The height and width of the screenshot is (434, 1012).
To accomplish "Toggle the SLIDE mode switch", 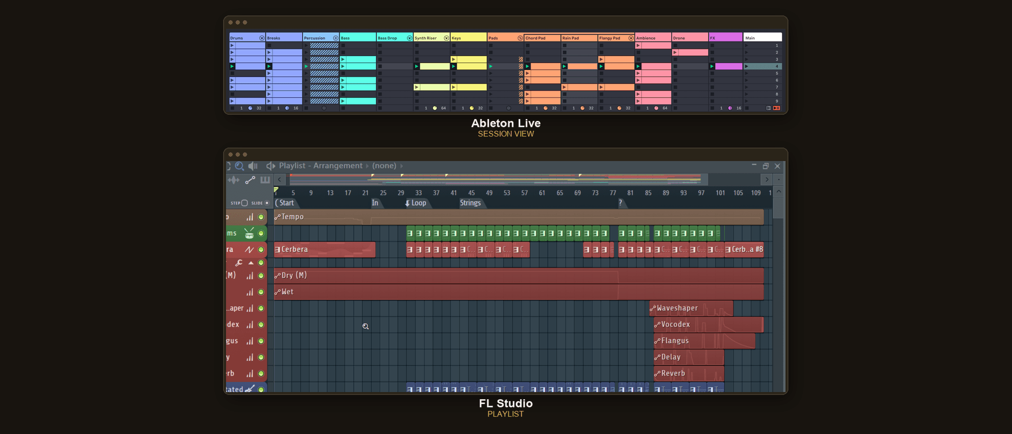I will 267,203.
